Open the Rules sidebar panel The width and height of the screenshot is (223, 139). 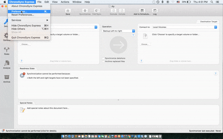click(7, 51)
